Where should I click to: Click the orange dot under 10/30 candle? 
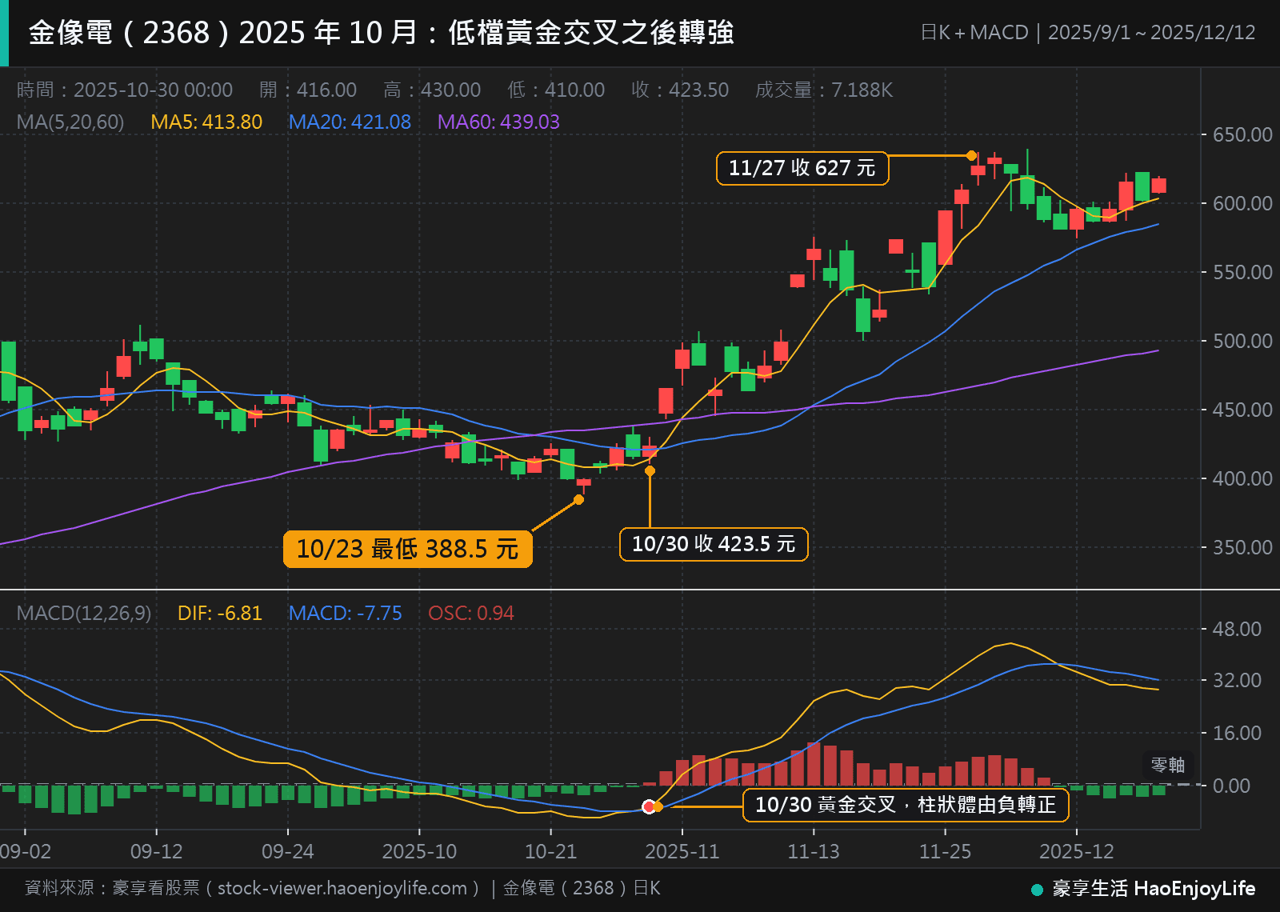650,471
